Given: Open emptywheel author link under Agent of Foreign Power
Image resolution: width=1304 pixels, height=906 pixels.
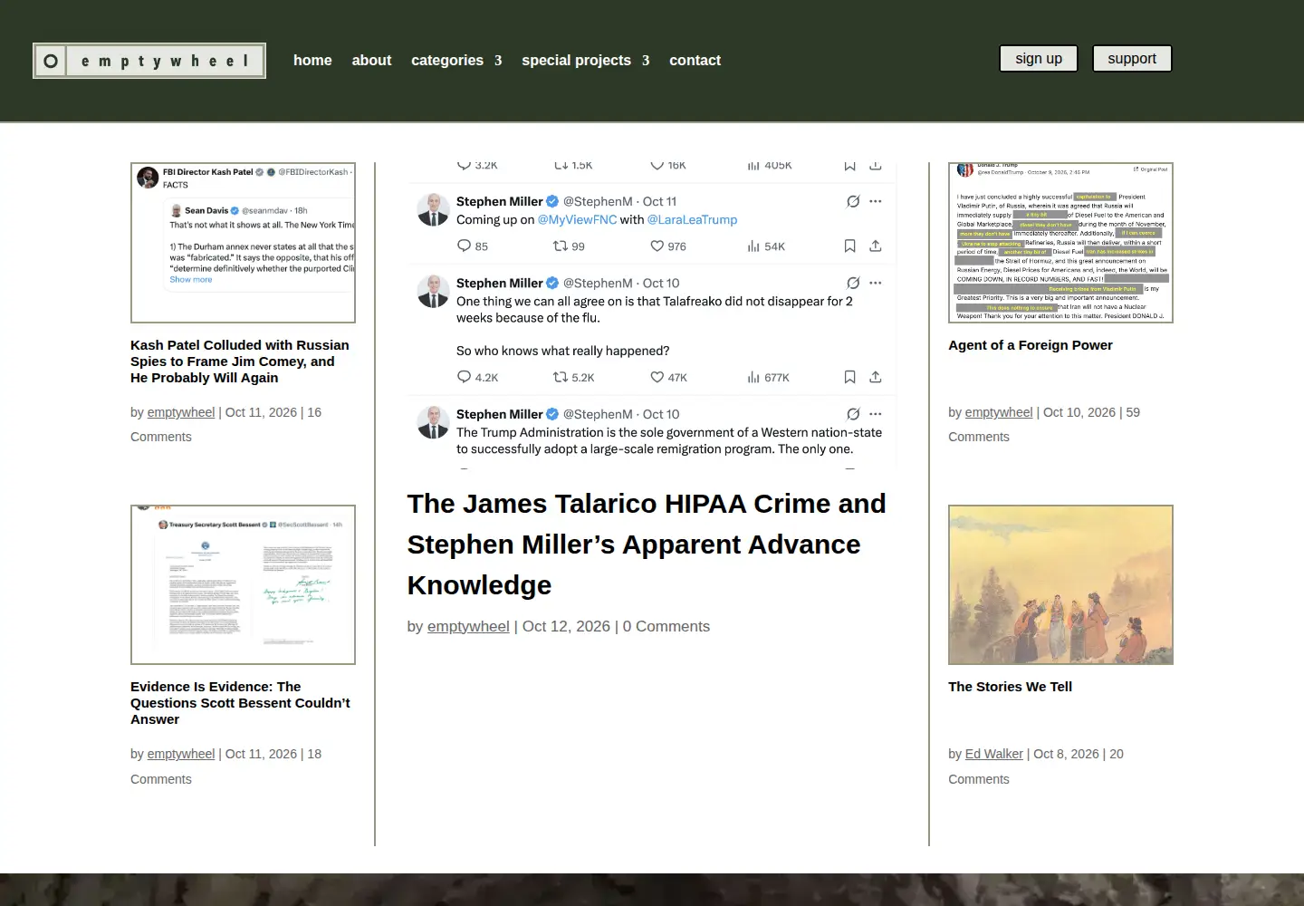Looking at the screenshot, I should 999,412.
